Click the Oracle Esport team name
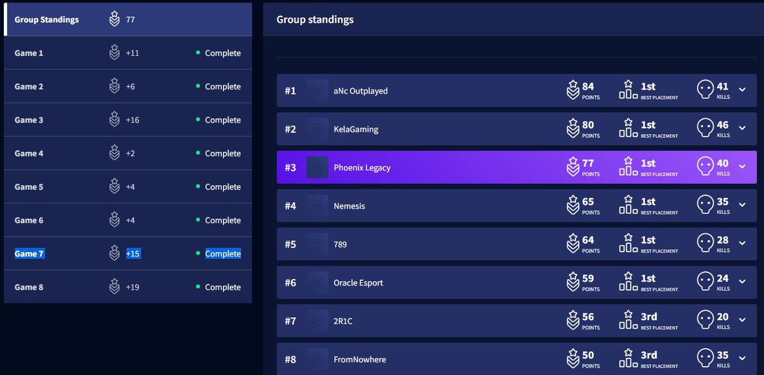The image size is (764, 375). [358, 283]
